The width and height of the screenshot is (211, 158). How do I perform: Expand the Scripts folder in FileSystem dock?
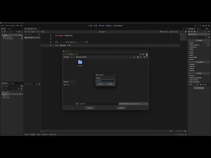point(2,96)
